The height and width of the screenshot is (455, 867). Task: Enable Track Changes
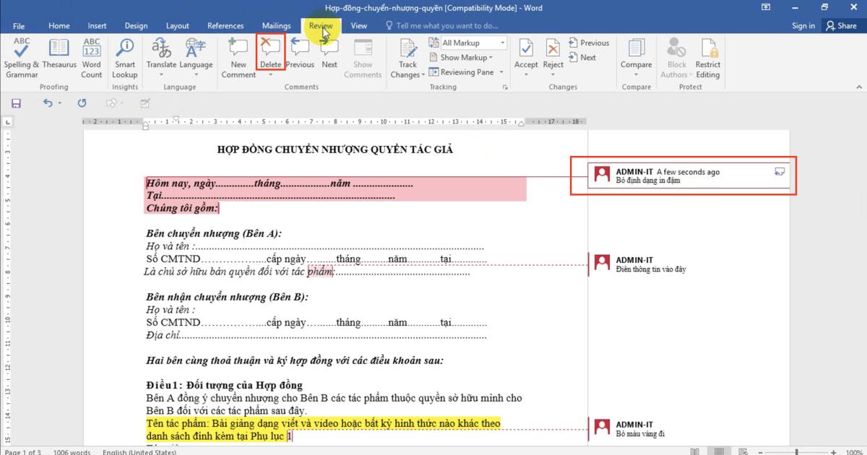[x=407, y=54]
